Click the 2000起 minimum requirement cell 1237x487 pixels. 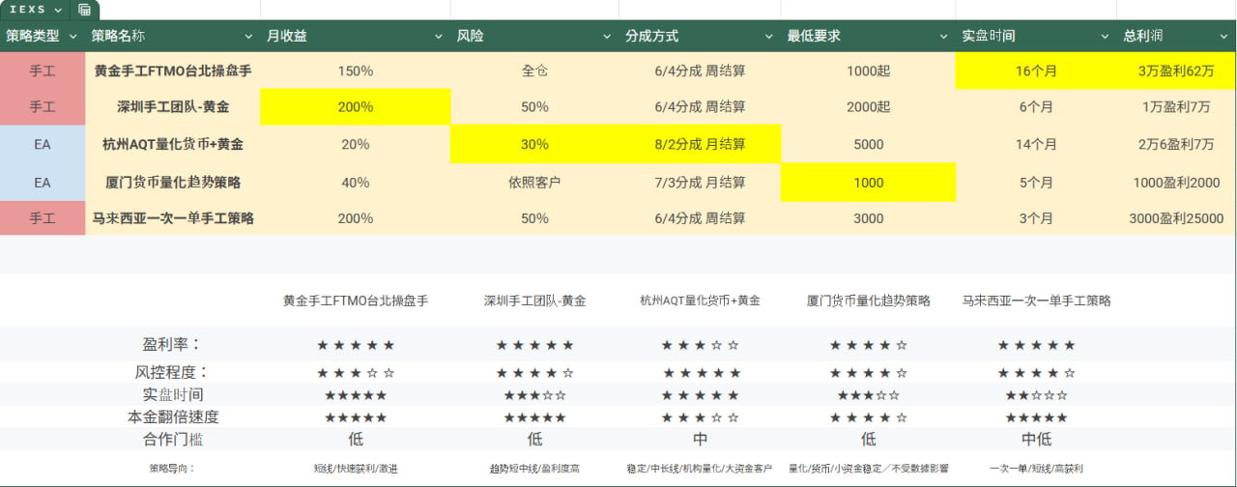pyautogui.click(x=868, y=107)
